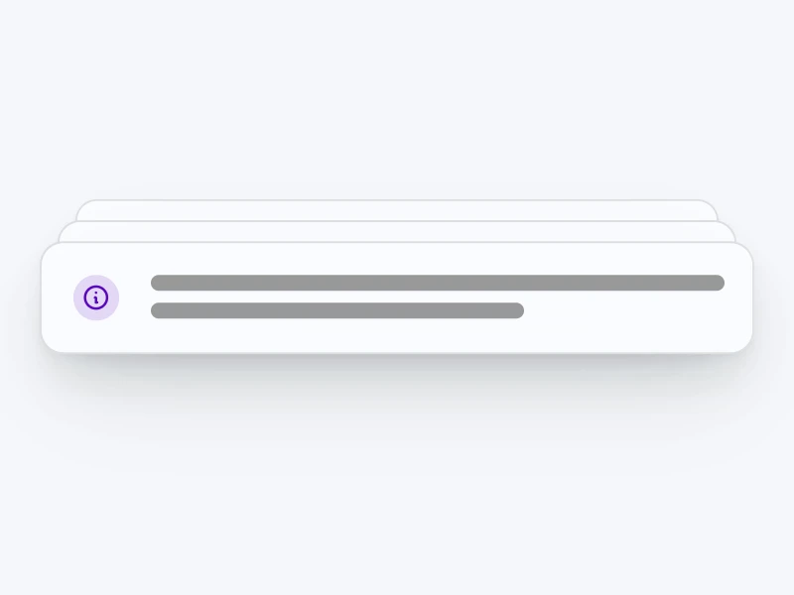The height and width of the screenshot is (595, 794).
Task: Click the blank background below the card shadow
Action: click(x=396, y=532)
